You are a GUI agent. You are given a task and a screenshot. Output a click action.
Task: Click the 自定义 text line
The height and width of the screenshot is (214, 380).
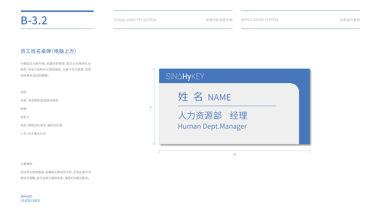(x=25, y=117)
